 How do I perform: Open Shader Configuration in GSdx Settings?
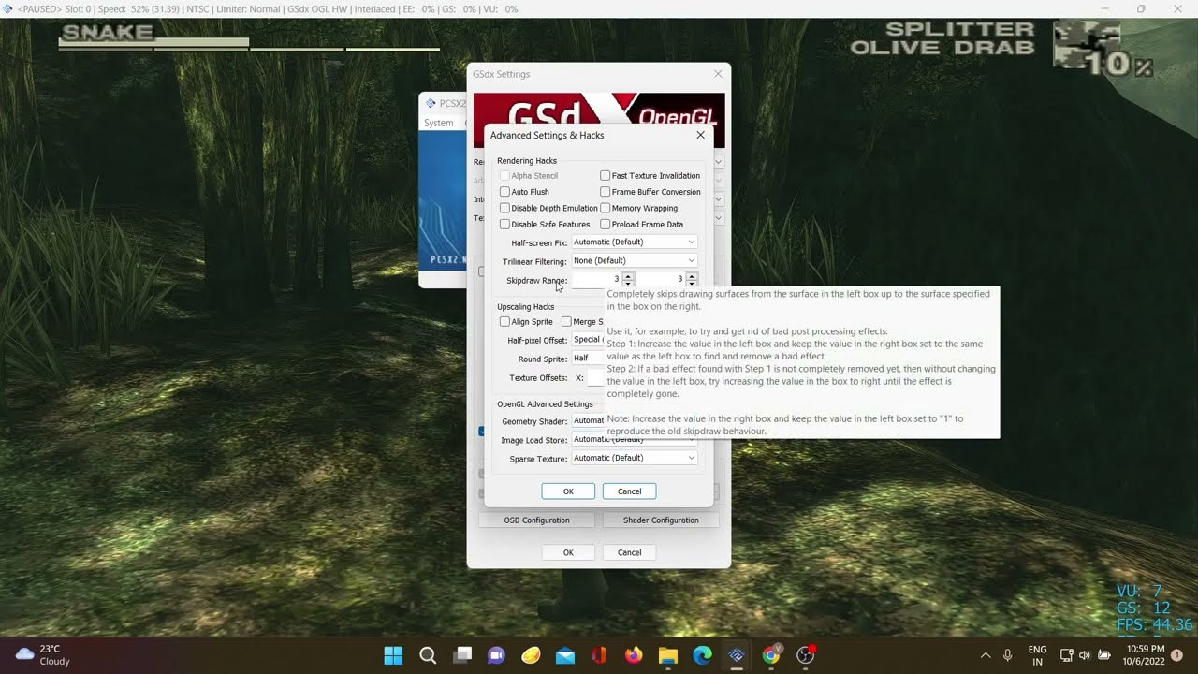(661, 520)
